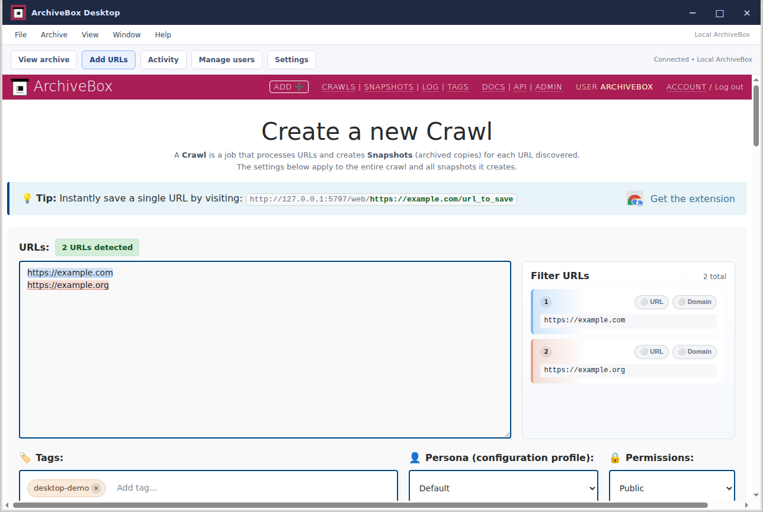
Task: Toggle the Domain filter for https://example.org
Action: [x=694, y=352]
